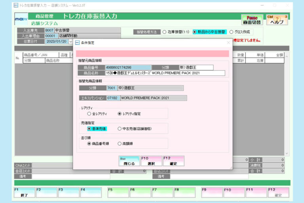This screenshot has width=304, height=203.
Task: Select 中古売価(店舗価格) radio button
Action: pos(135,128)
